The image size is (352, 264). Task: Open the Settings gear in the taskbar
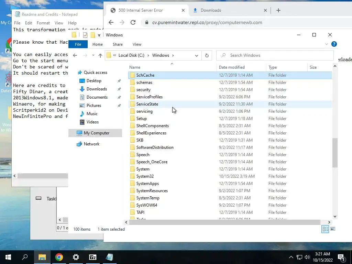(x=76, y=257)
